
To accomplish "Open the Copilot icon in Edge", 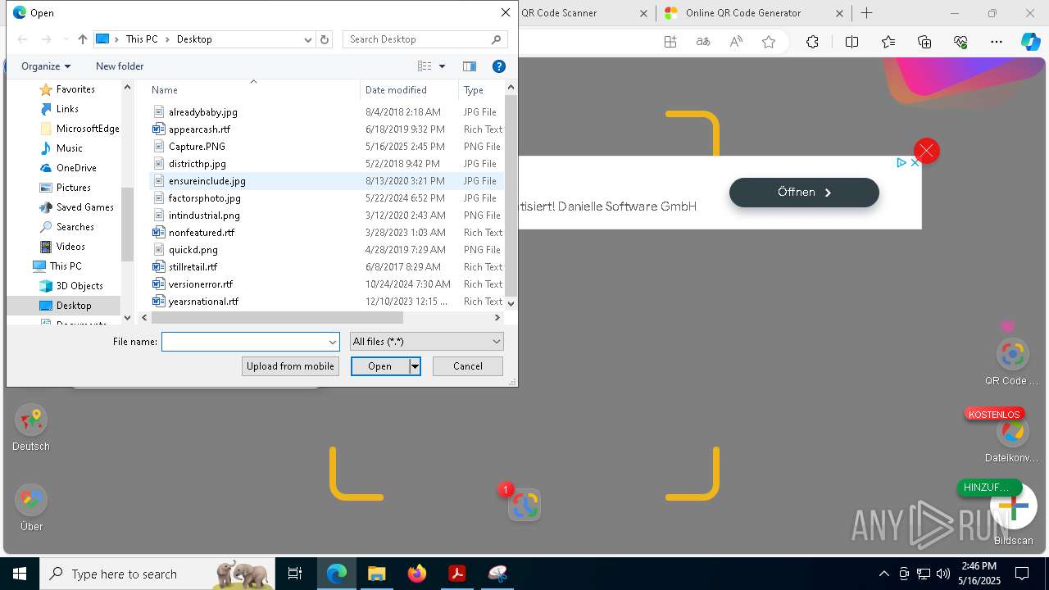I will (1030, 42).
